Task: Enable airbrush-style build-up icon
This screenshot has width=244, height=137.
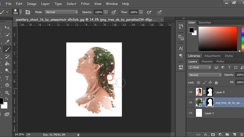Action: [149, 12]
